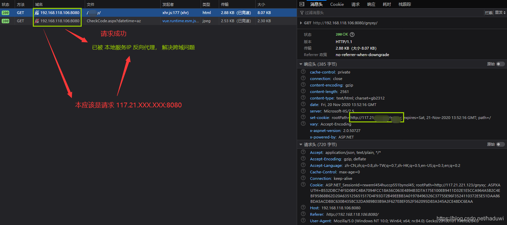507x225 pixels.
Task: Switch to the 请求 tab
Action: click(355, 4)
